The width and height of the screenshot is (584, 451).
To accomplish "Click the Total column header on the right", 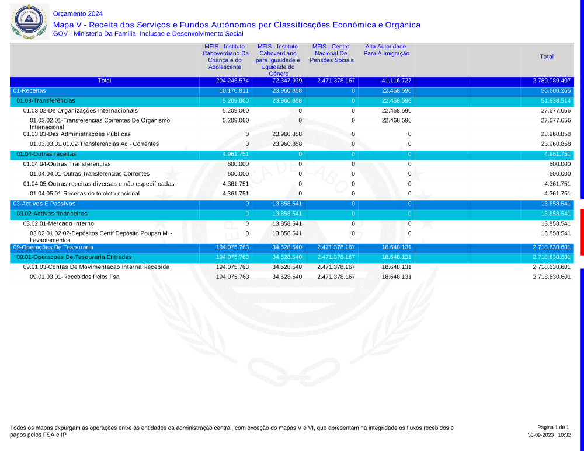I will point(547,57).
